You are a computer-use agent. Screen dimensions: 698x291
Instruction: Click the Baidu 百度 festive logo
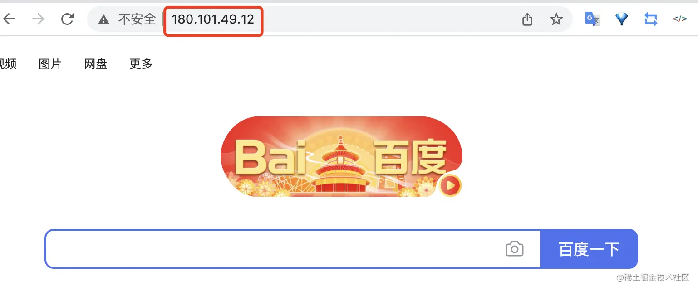(x=341, y=156)
